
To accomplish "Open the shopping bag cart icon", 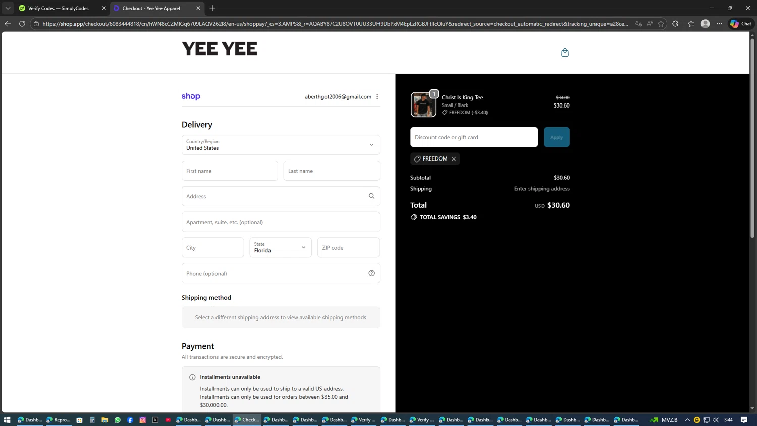I will click(x=565, y=52).
